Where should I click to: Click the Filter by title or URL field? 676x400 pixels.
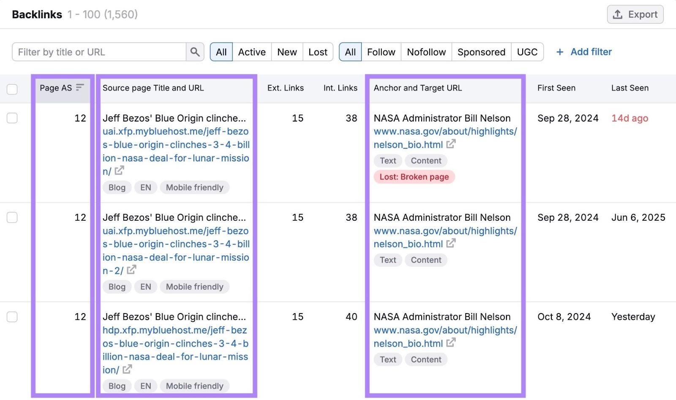click(x=97, y=52)
